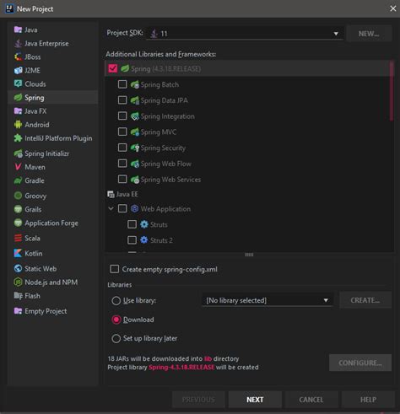Screen dimensions: 400x414
Task: Click the Spring Security key icon
Action: click(x=135, y=148)
